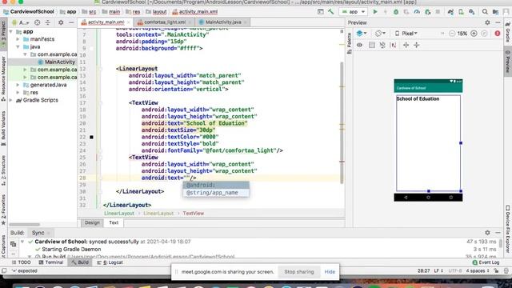512x288 pixels.
Task: Toggle autoconnect icon in Preview toolbar
Action: click(371, 45)
